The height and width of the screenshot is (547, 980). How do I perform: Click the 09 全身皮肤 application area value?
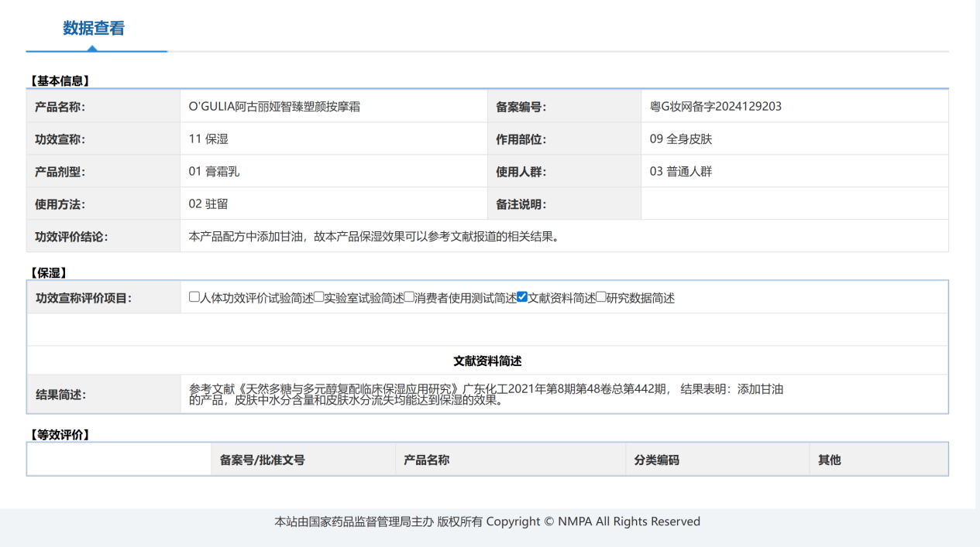(680, 139)
